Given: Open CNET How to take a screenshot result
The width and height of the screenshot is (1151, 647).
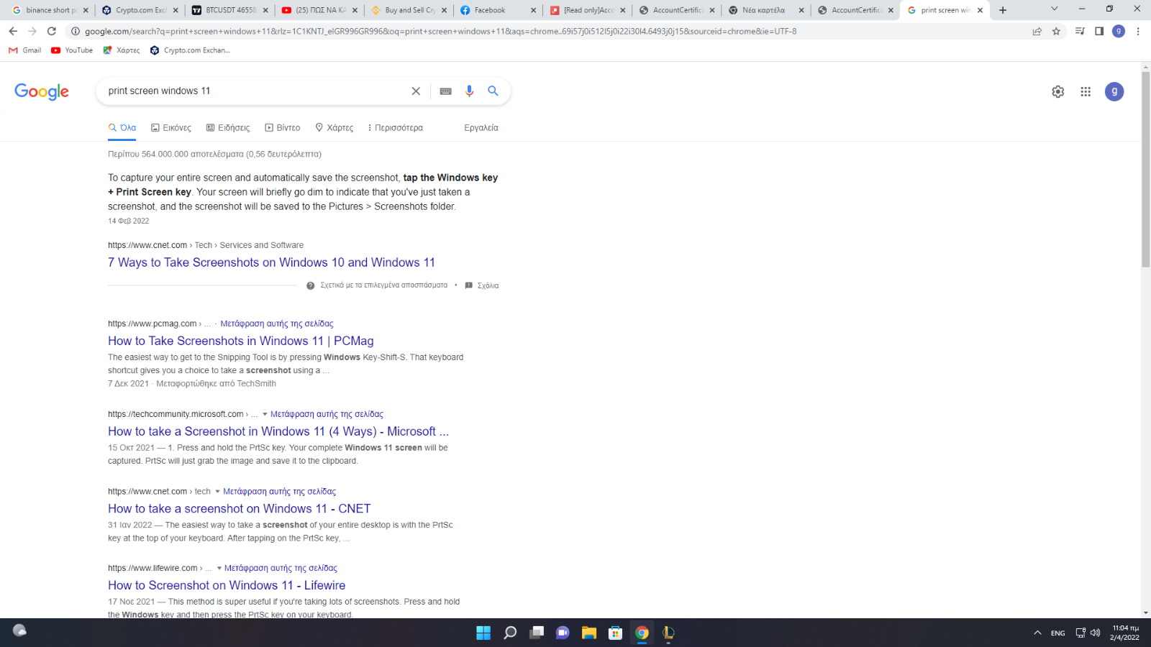Looking at the screenshot, I should point(240,508).
